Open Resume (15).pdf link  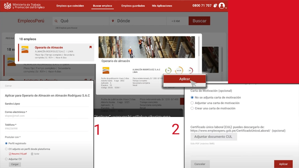point(19,154)
